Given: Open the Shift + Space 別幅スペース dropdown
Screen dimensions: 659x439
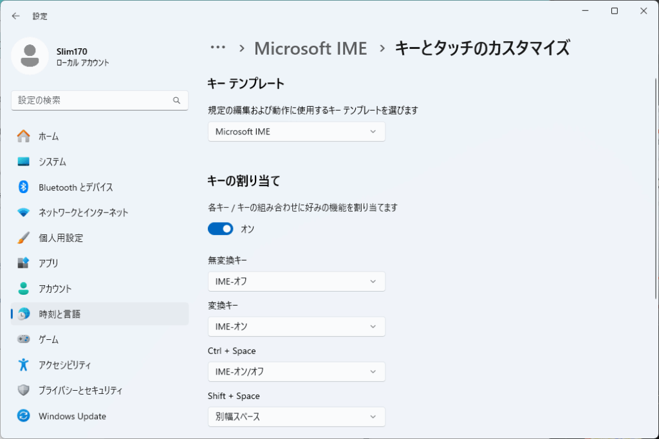Looking at the screenshot, I should pyautogui.click(x=296, y=416).
